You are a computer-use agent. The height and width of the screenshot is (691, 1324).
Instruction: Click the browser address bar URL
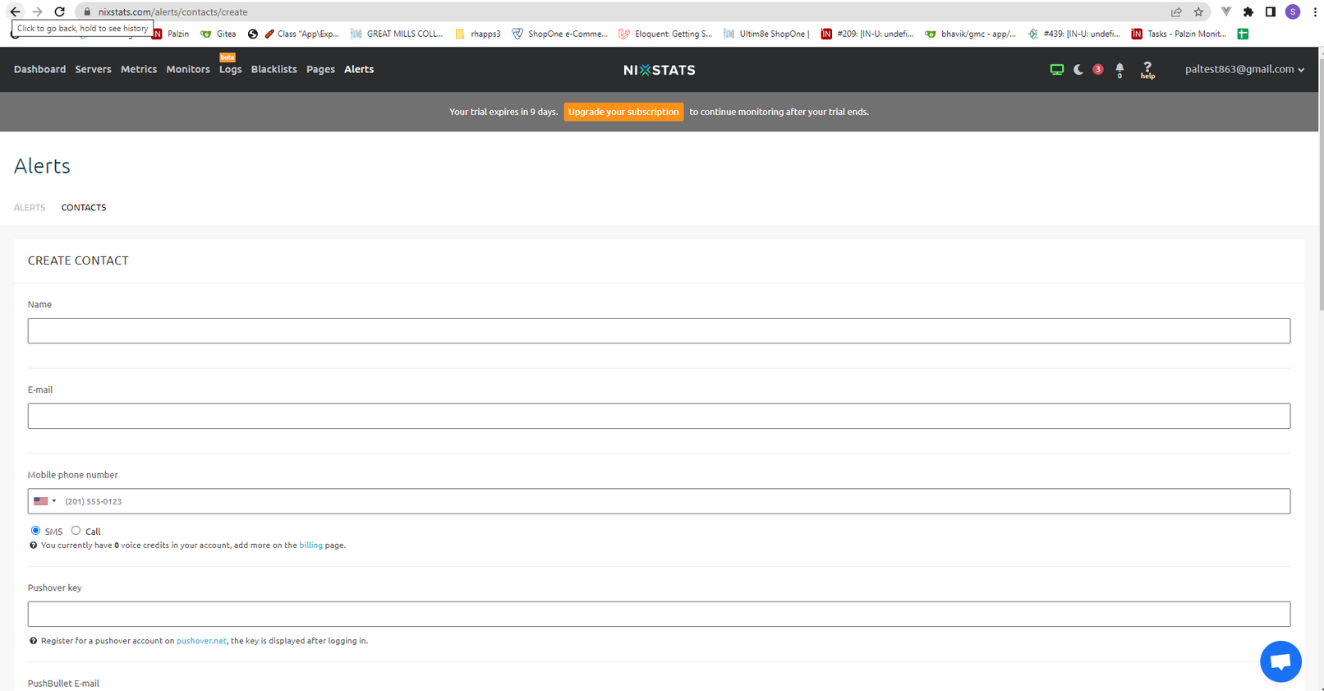click(172, 12)
